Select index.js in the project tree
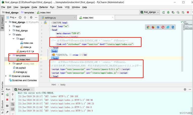This screenshot has width=193, height=115. (x=27, y=47)
